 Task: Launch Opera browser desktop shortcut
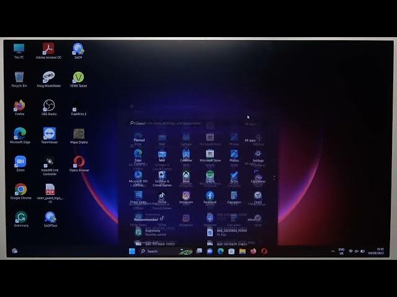(79, 164)
